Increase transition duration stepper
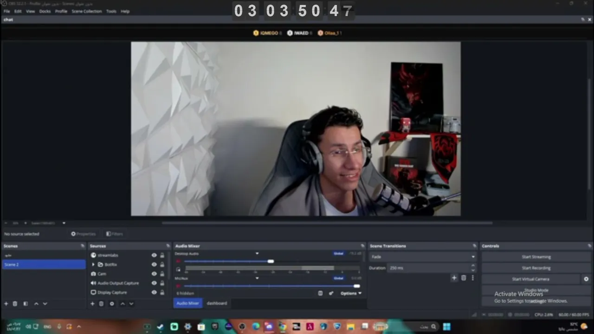Viewport: 594px width, 334px height. pos(473,266)
